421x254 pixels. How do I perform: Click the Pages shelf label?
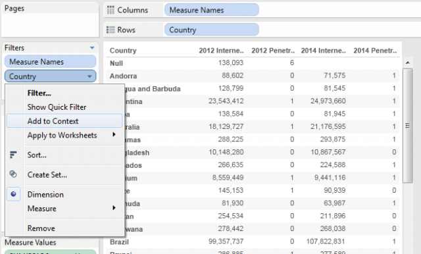tap(14, 9)
